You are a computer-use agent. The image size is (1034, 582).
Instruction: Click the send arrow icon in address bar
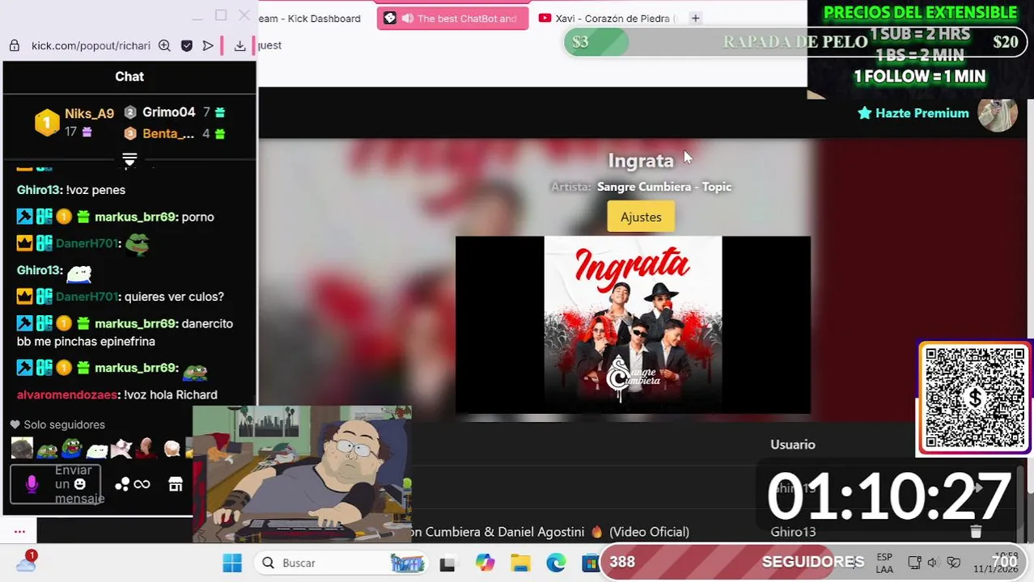(x=208, y=46)
